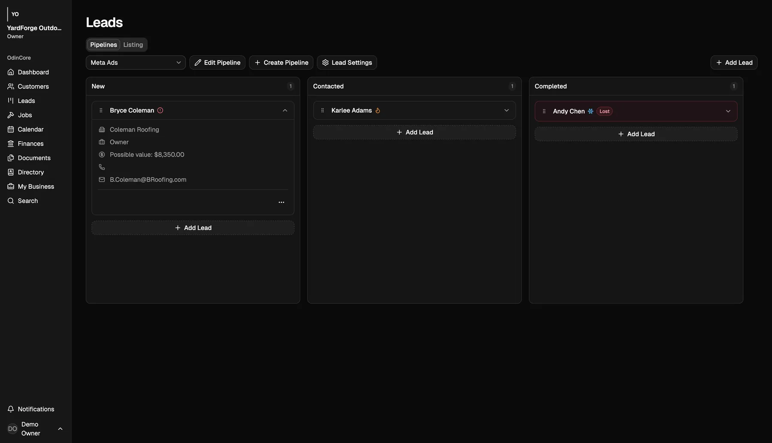Viewport: 772px width, 443px height.
Task: Click the company icon beside Coleman Roofing
Action: 102,130
